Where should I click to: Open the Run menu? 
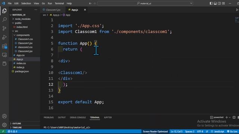point(50,3)
